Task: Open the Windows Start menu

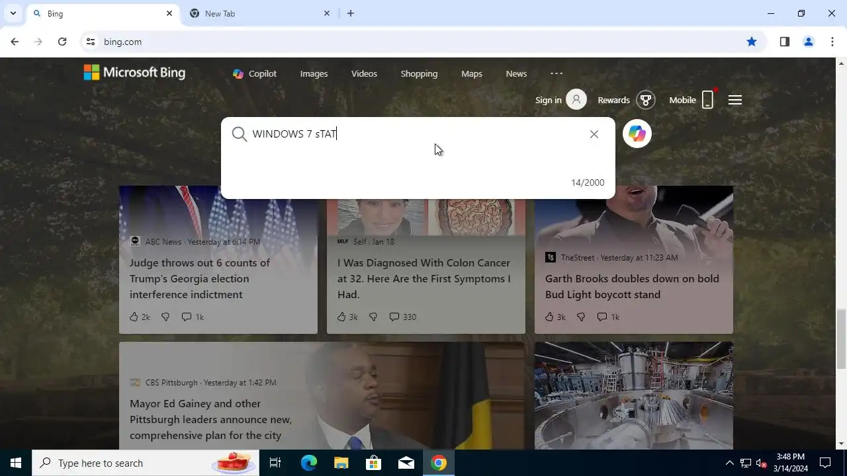Action: (16, 463)
